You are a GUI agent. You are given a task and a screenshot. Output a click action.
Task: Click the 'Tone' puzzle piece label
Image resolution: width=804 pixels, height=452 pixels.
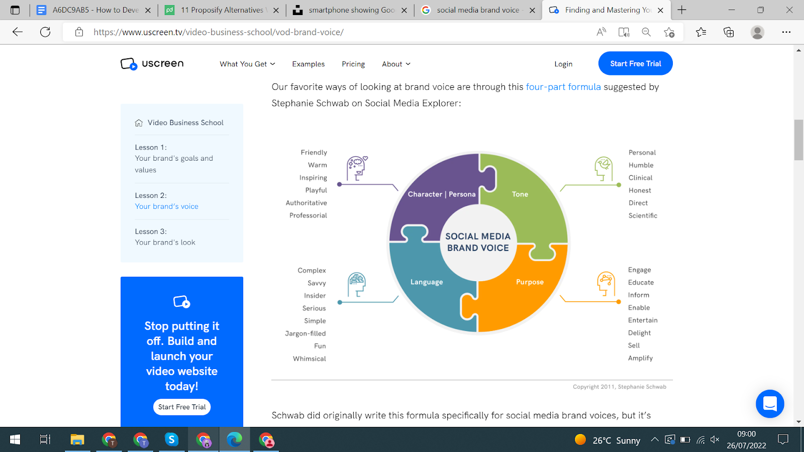coord(520,194)
